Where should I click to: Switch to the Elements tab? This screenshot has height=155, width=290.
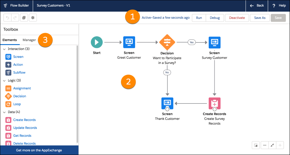(10, 40)
